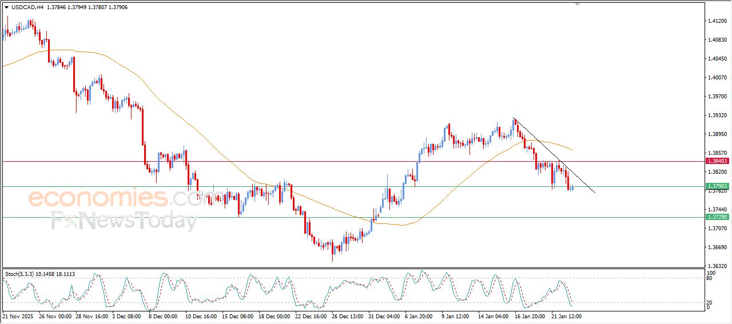Click the 21 Nov 2025 date label
The width and height of the screenshot is (732, 324).
pos(19,315)
